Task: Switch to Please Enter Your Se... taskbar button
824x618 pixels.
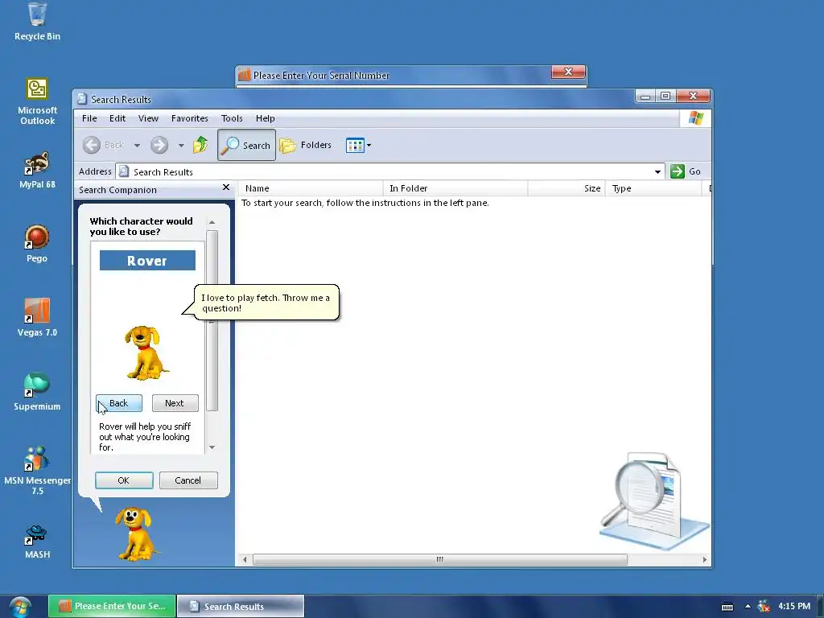Action: click(113, 606)
